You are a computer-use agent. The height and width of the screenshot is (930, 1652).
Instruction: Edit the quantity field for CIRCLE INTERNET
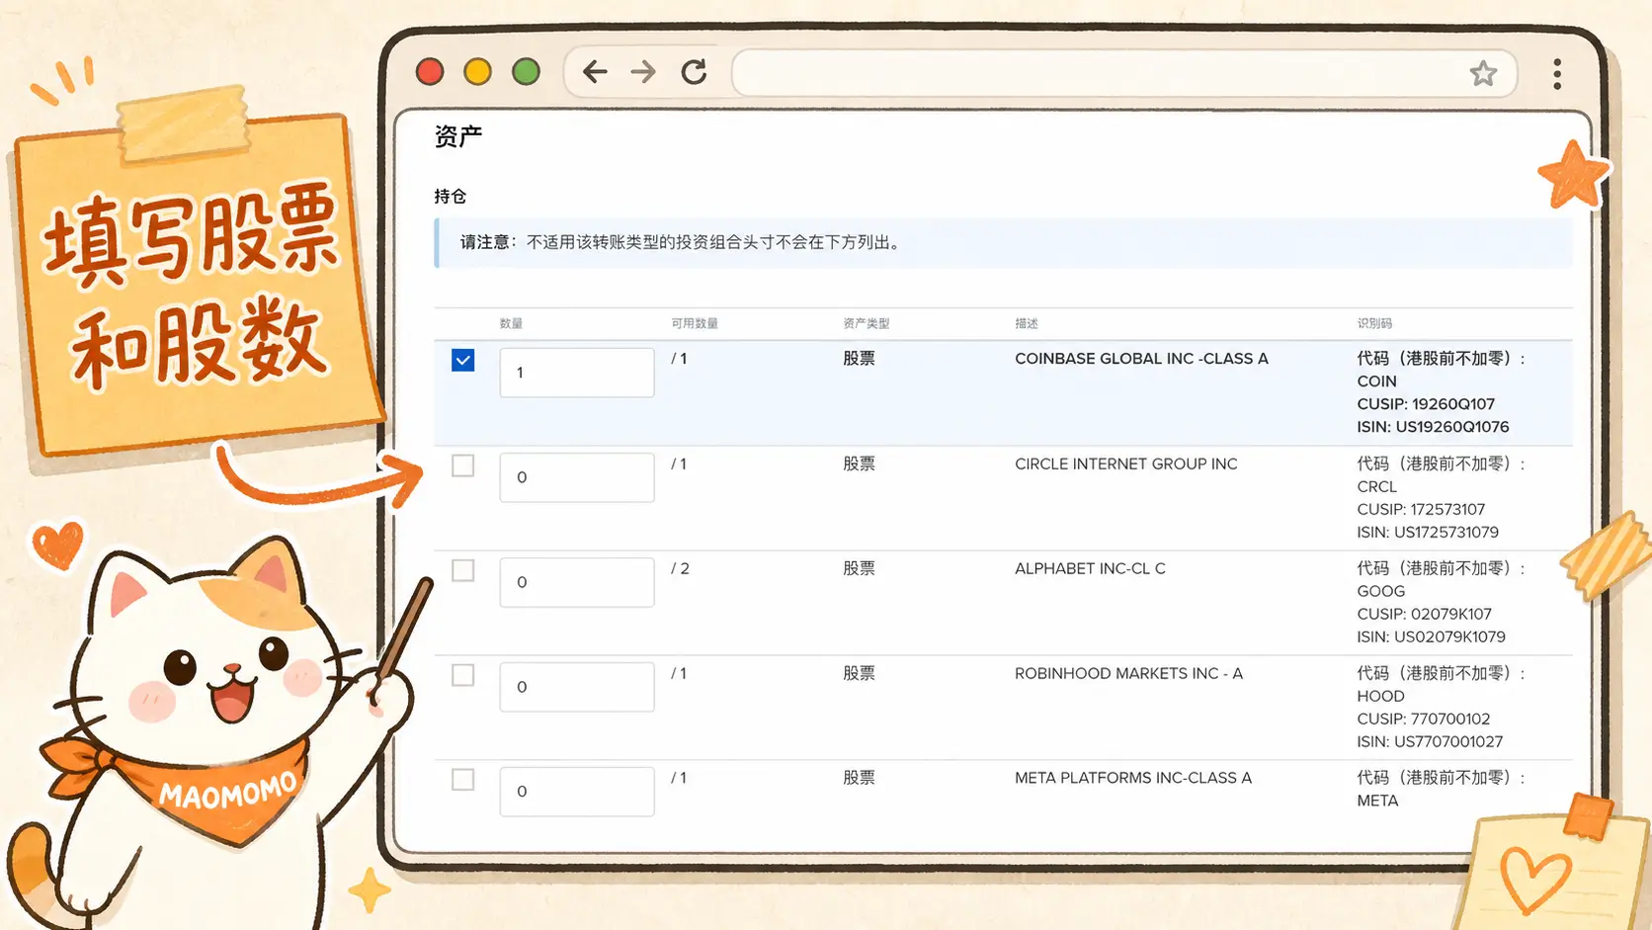click(577, 477)
